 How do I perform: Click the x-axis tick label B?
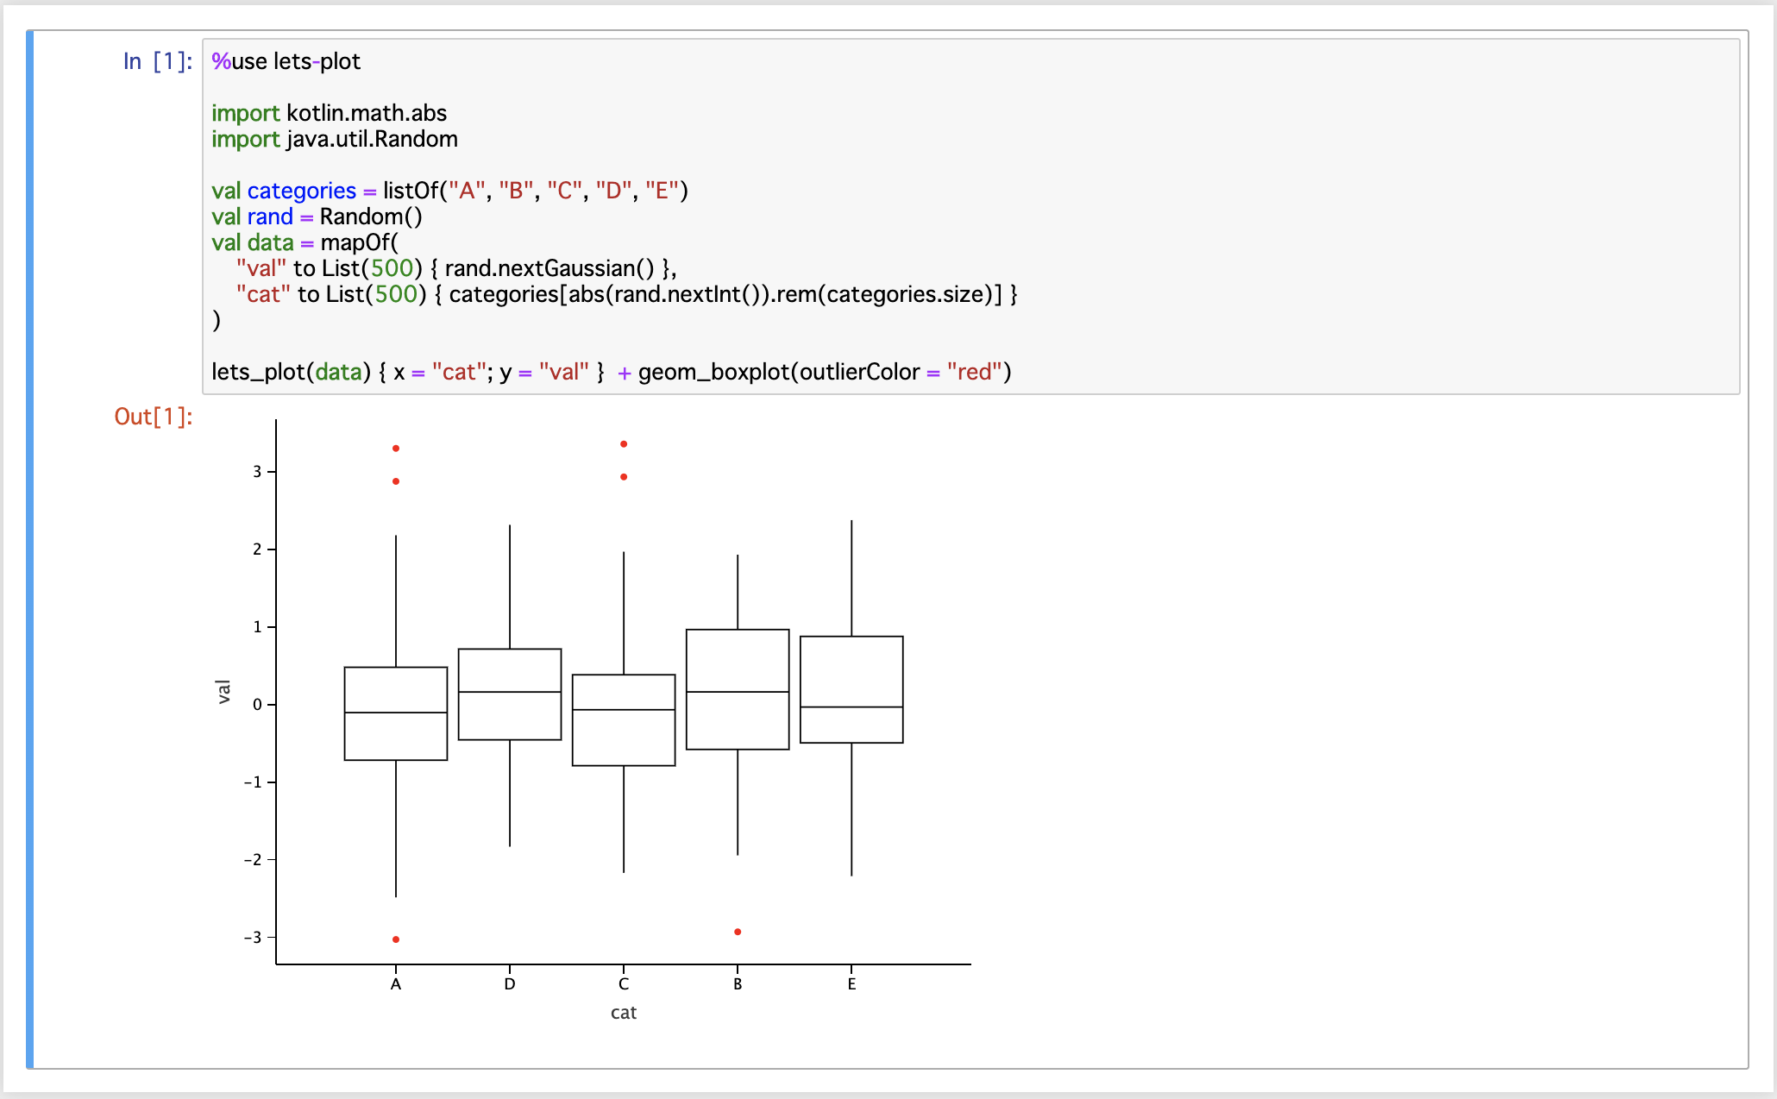[x=738, y=984]
